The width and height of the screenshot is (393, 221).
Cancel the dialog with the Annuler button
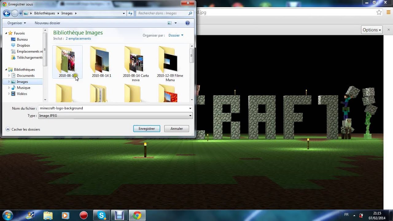point(177,129)
